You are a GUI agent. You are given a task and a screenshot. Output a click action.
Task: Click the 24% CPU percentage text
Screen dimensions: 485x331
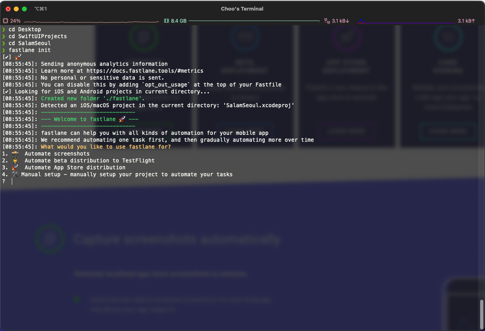coord(15,21)
